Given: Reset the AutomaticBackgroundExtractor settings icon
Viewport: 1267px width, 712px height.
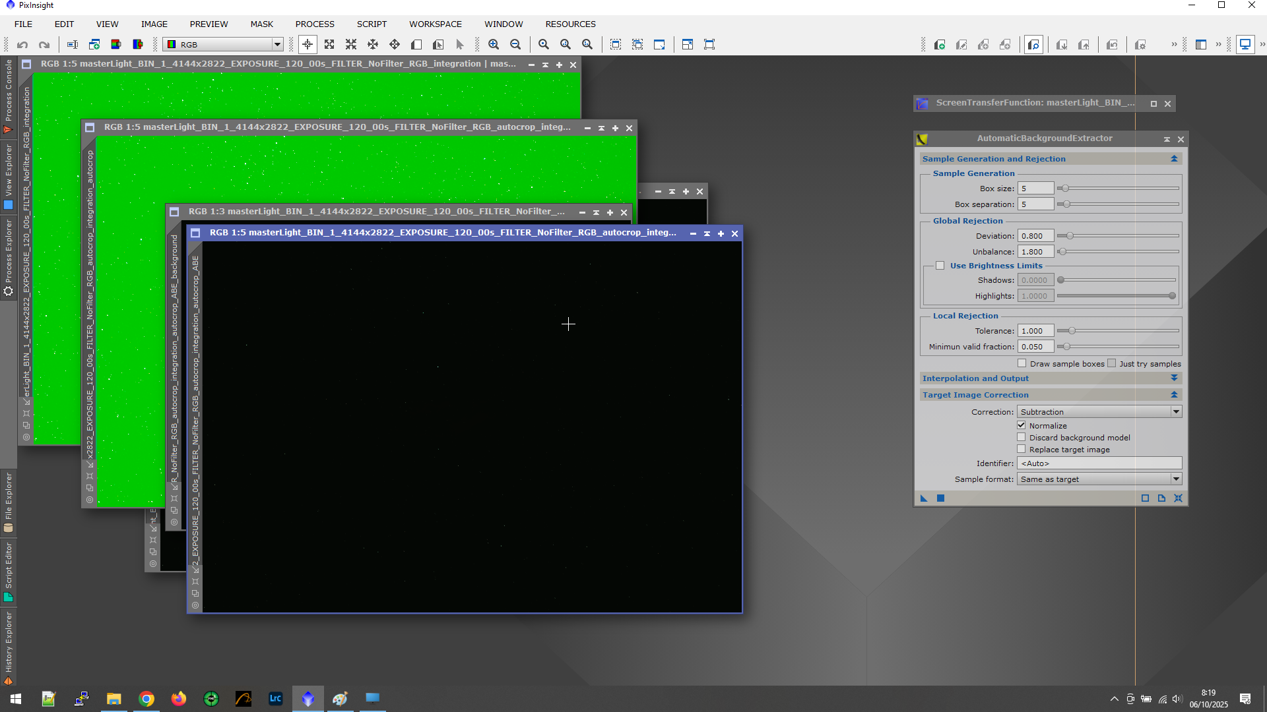Looking at the screenshot, I should [1178, 498].
